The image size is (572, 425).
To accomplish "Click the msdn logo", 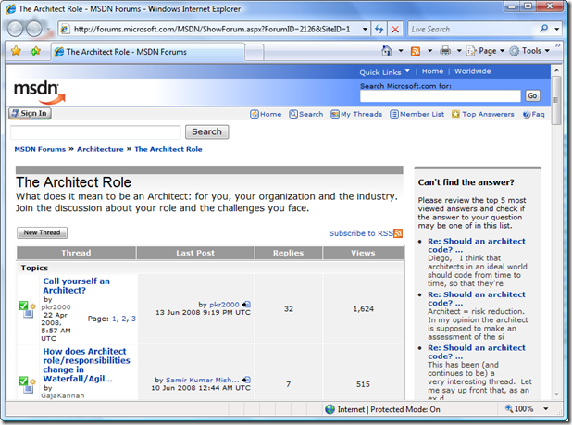I will [x=40, y=92].
